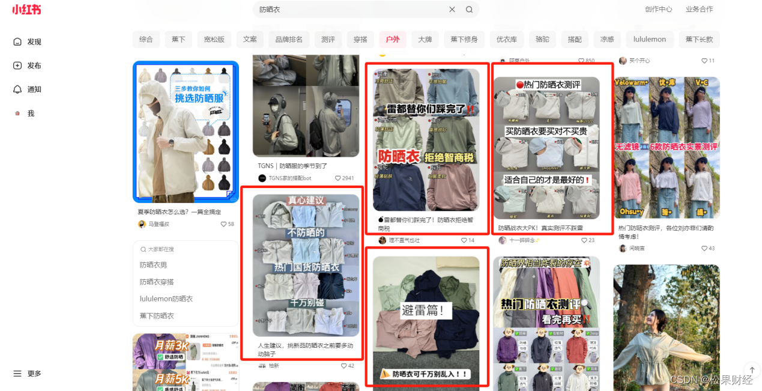Click TGNS家的搭配bot avatar
Image resolution: width=762 pixels, height=391 pixels.
[x=262, y=178]
